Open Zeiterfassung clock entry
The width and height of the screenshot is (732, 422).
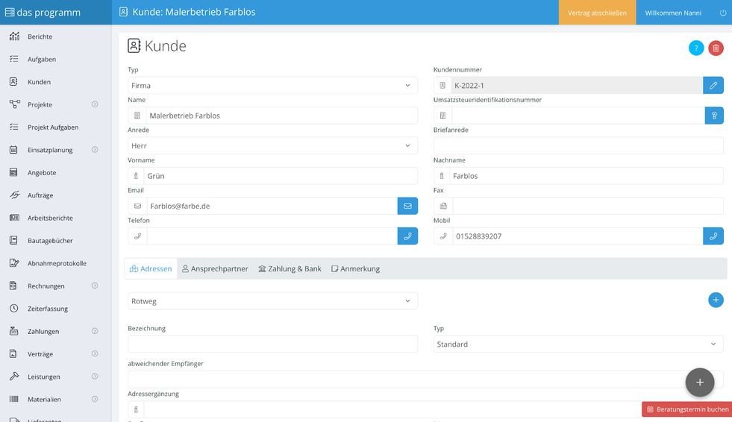(x=48, y=309)
